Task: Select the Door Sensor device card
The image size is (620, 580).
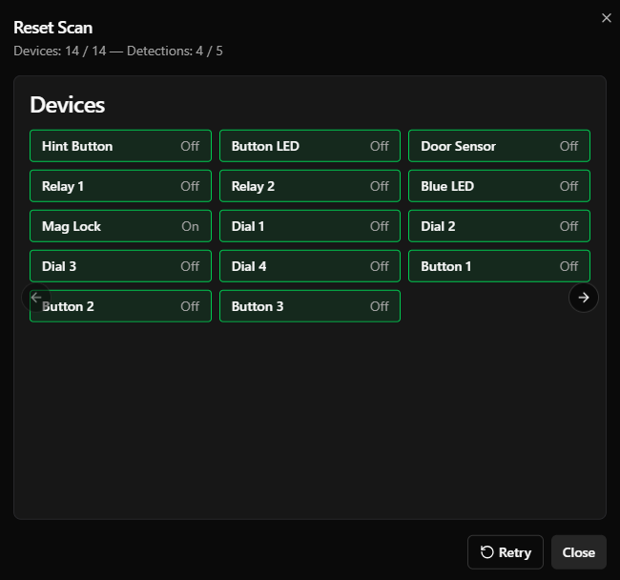Action: pos(500,146)
